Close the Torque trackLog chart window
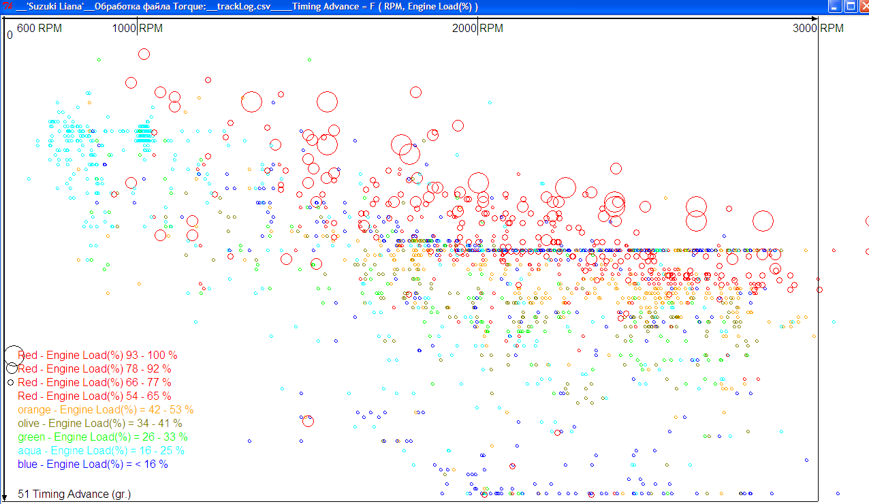The width and height of the screenshot is (869, 504). [x=863, y=7]
